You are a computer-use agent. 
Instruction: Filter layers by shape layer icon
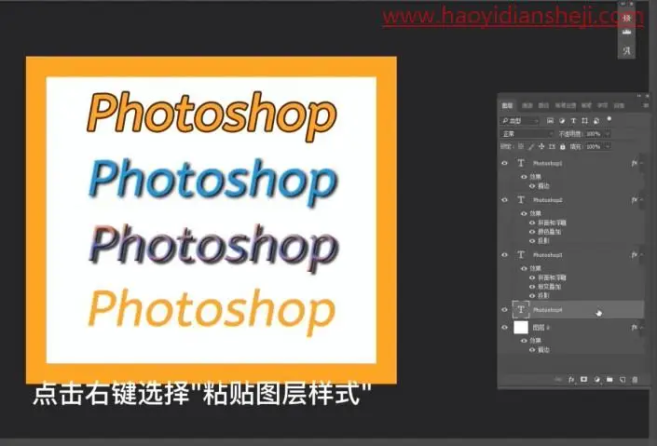[585, 121]
